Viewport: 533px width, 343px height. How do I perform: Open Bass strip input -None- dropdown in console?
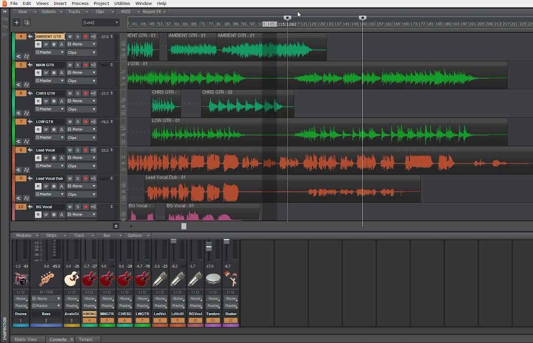click(46, 298)
